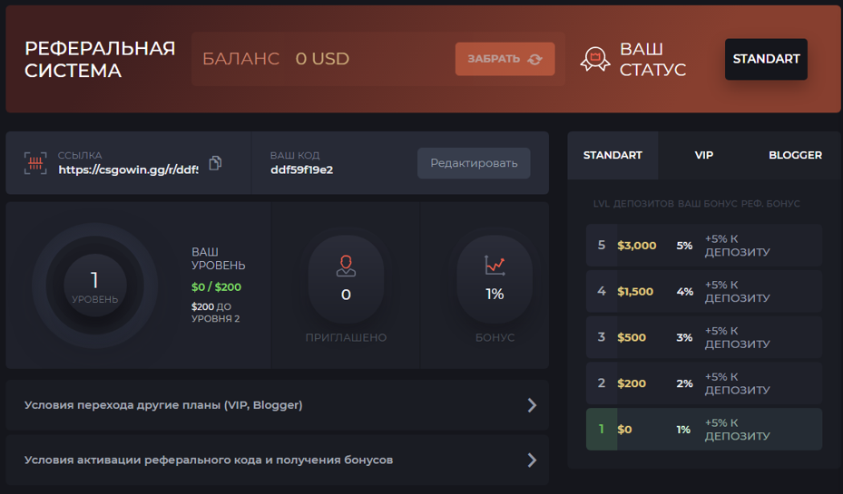Image resolution: width=843 pixels, height=494 pixels.
Task: Click the 0 USD balance value
Action: (322, 59)
